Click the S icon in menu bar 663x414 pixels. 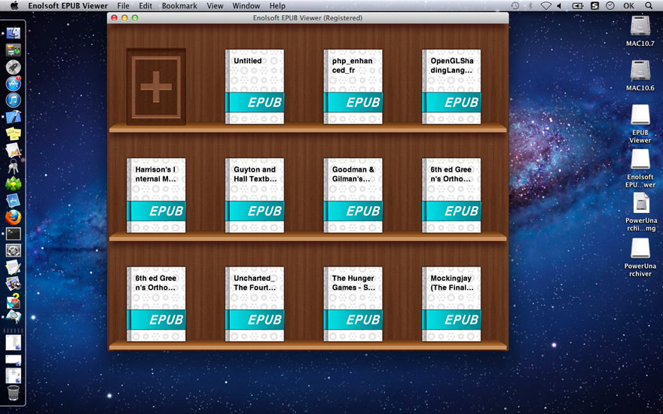[x=594, y=6]
